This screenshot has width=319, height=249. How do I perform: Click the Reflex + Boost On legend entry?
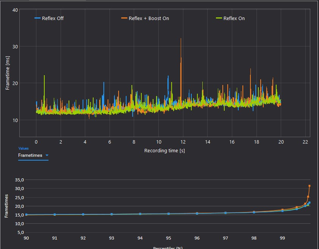tap(145, 18)
